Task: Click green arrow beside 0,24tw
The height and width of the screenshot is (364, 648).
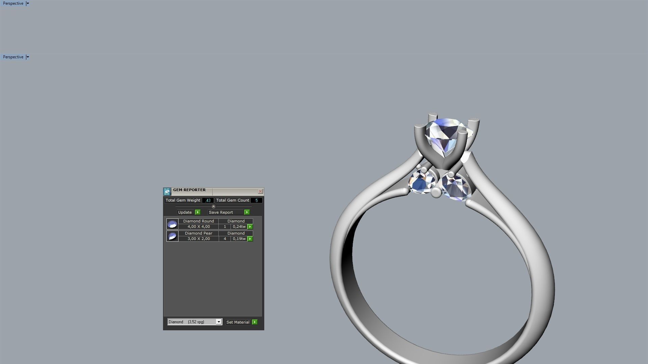Action: click(x=250, y=227)
